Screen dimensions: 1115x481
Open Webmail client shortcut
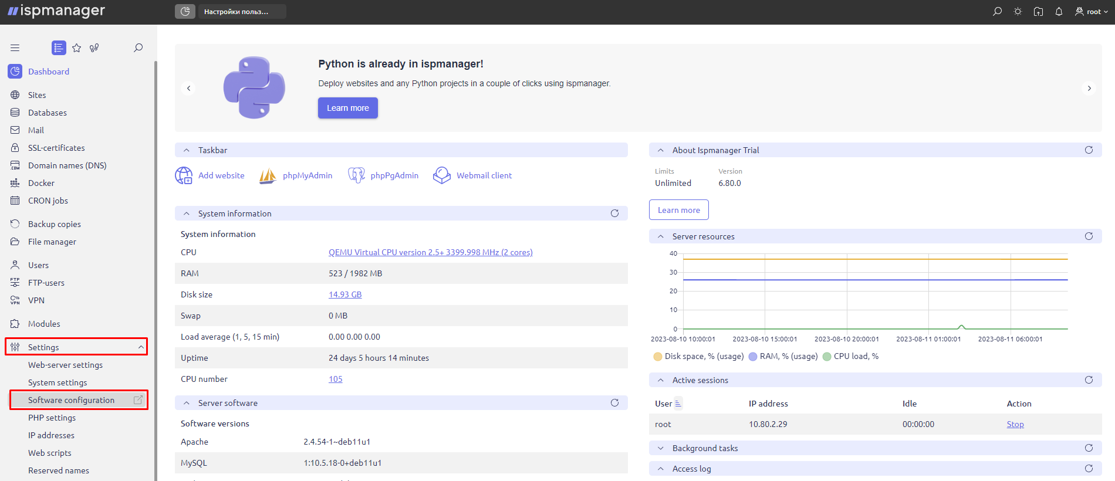472,175
